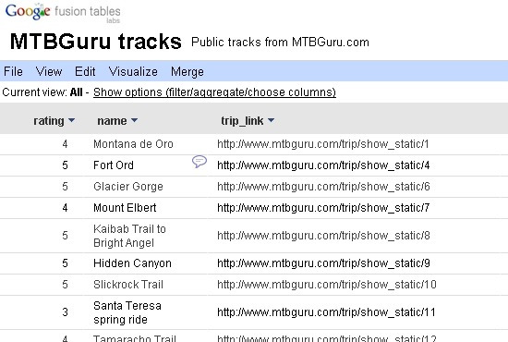508x342 pixels.
Task: Open the Edit menu
Action: click(85, 71)
